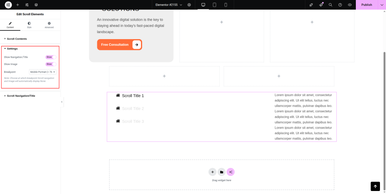The image size is (386, 194).
Task: Click the Lorem ipsum scroll content text
Action: (x=303, y=117)
